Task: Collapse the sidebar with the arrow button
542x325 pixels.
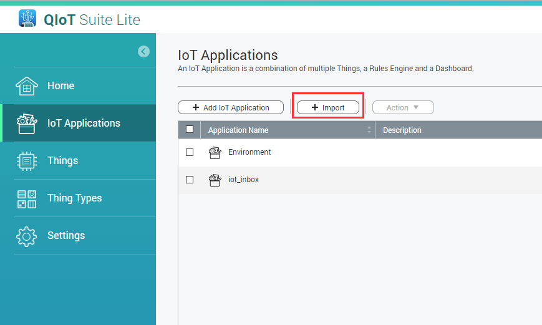Action: pyautogui.click(x=143, y=52)
